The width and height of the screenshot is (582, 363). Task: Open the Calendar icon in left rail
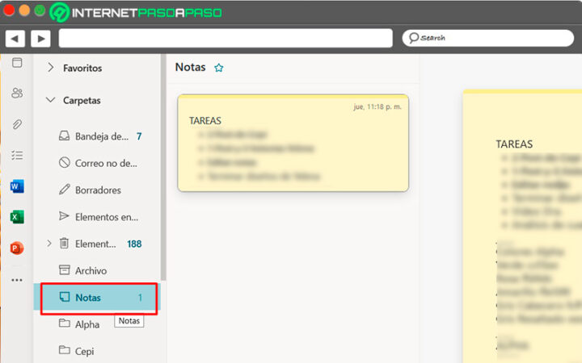pyautogui.click(x=17, y=62)
